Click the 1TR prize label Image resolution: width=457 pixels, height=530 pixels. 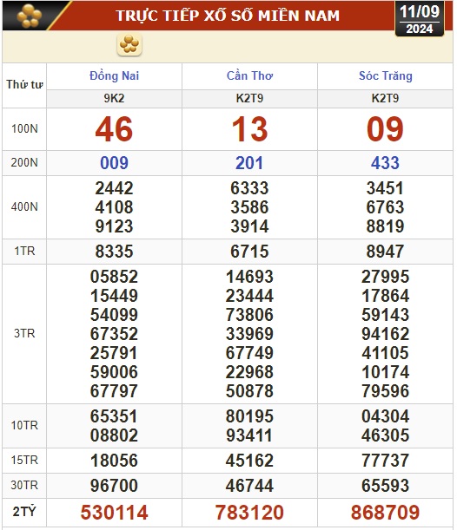pyautogui.click(x=24, y=252)
